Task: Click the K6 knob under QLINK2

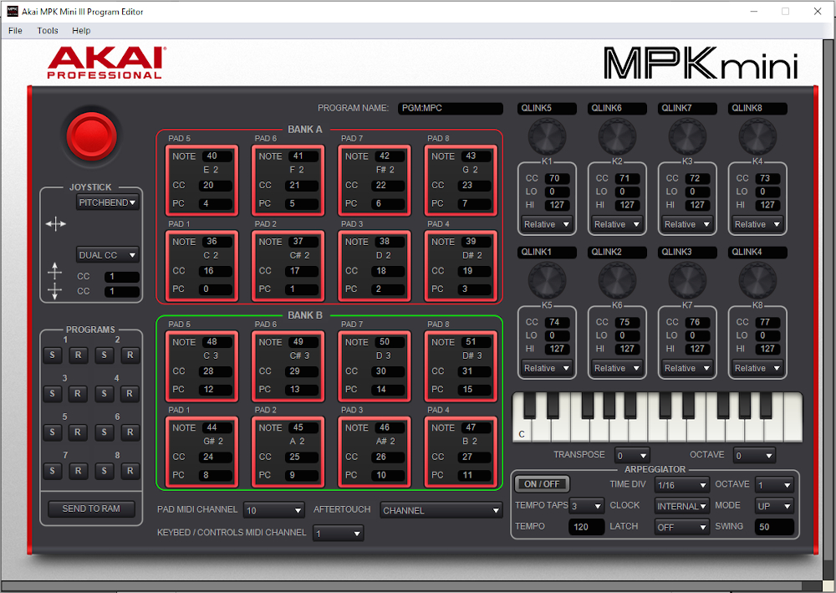Action: [617, 280]
